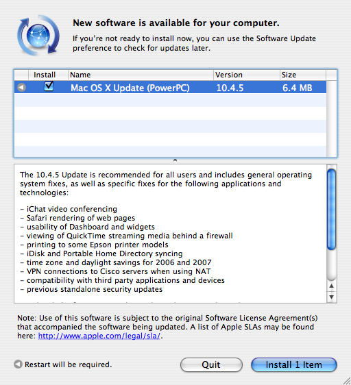Click the third party applications compatibility line
351x385 pixels.
point(123,280)
